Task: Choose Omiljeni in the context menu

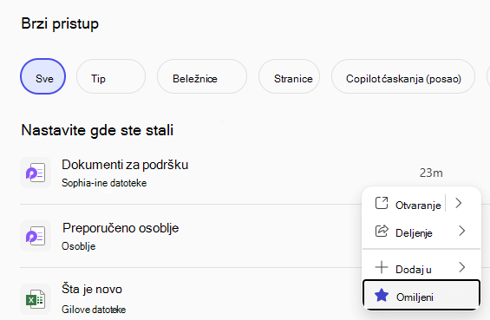Action: coord(421,296)
